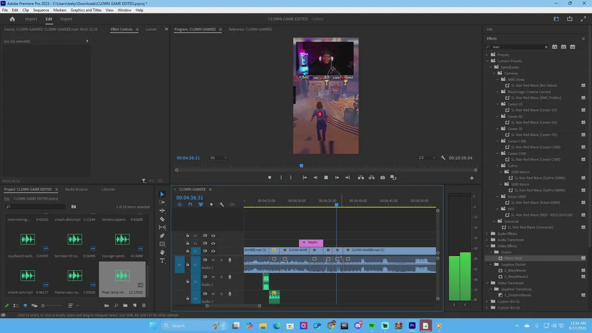Viewport: 592px width, 333px height.
Task: Step back one frame
Action: [315, 178]
